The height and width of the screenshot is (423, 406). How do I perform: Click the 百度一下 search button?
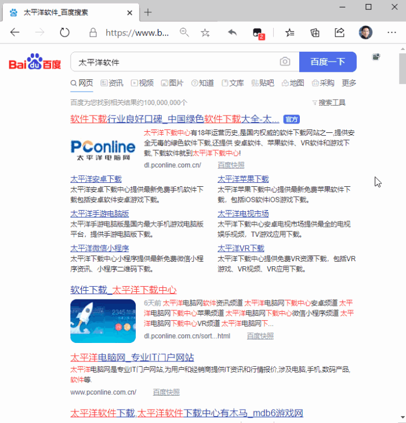[x=328, y=62]
